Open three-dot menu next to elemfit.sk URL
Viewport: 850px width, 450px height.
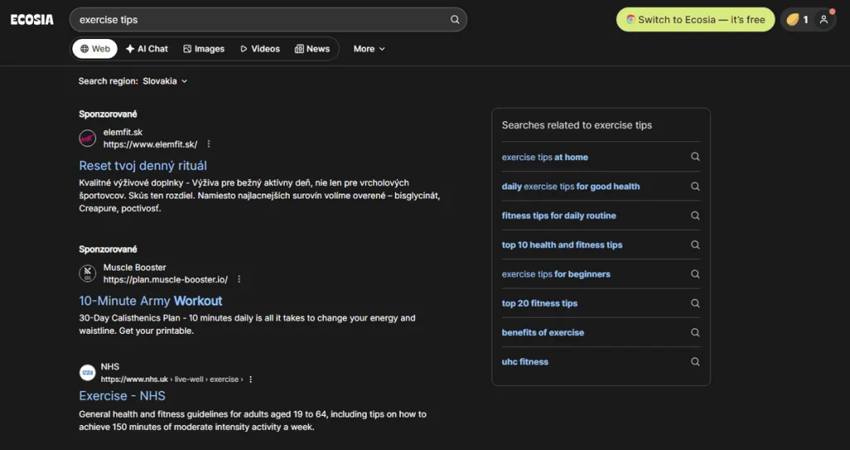click(x=208, y=144)
